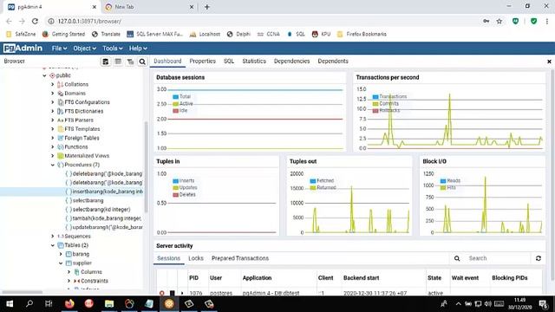Collapse the Procedures (7) node
Screen dimensions: 555x312
52,165
